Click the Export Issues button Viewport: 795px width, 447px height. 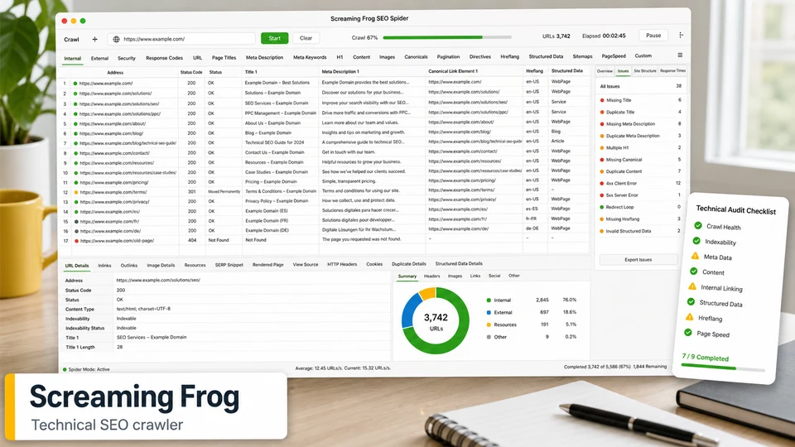coord(638,259)
